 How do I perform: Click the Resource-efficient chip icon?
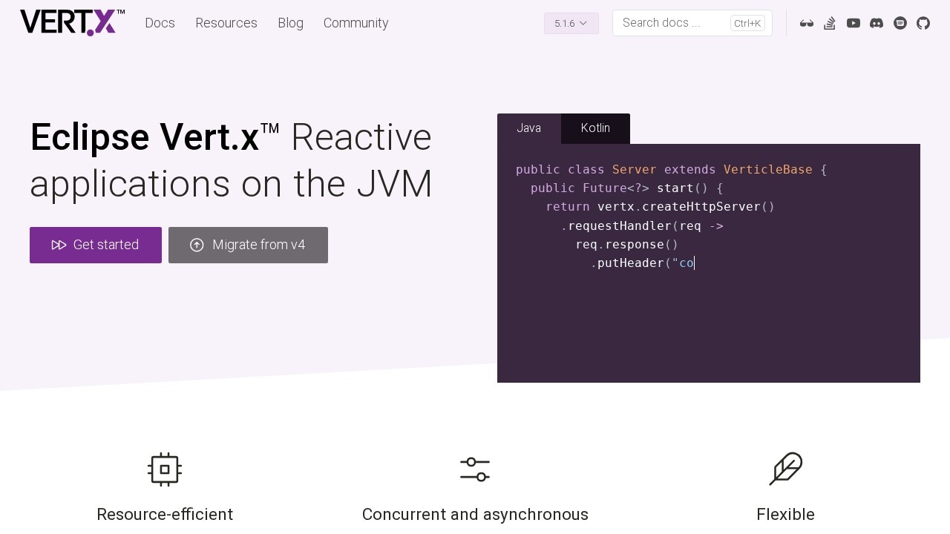coord(165,469)
